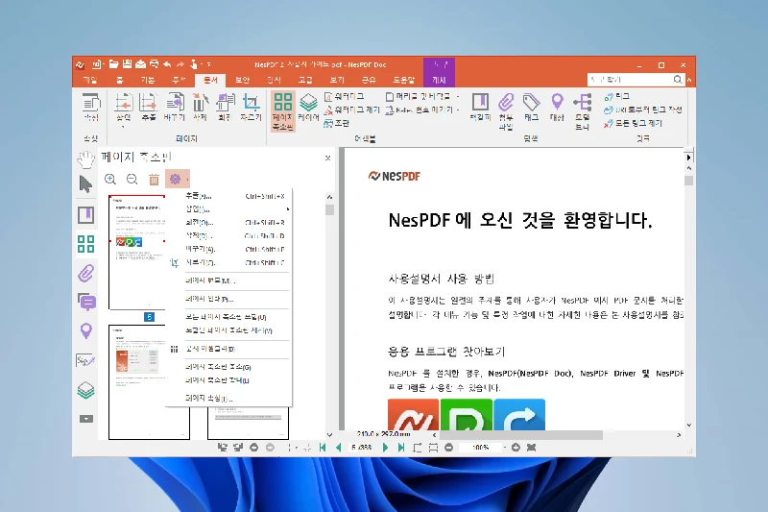The width and height of the screenshot is (768, 512).
Task: Click the Insert pages ribbon icon
Action: [x=124, y=107]
